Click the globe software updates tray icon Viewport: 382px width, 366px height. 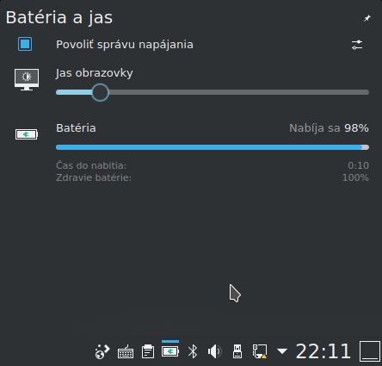pyautogui.click(x=102, y=351)
